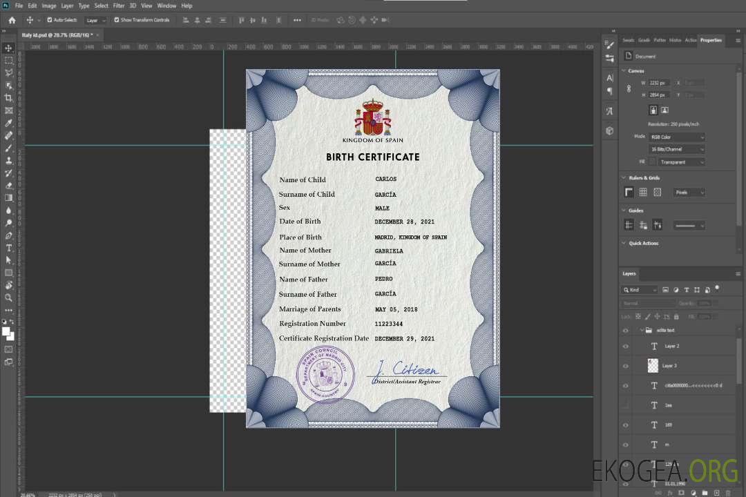Click the Home icon in options bar
This screenshot has height=497, width=746.
click(x=12, y=20)
